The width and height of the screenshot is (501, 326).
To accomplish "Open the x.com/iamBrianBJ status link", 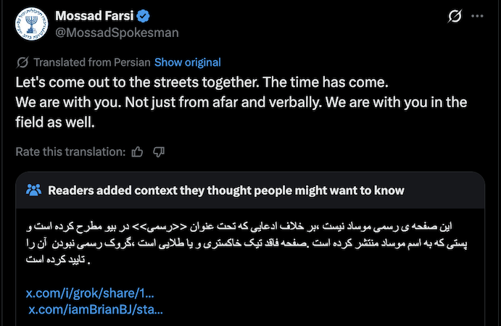I will [x=95, y=309].
